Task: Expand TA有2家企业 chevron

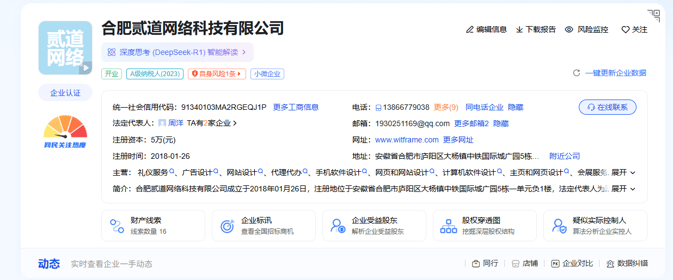Action: tap(235, 123)
